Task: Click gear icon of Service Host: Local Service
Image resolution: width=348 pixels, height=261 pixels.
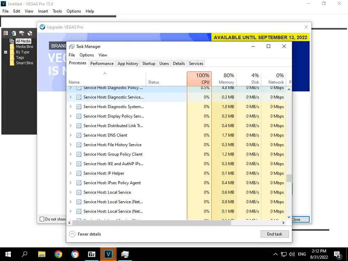Action: pos(79,192)
